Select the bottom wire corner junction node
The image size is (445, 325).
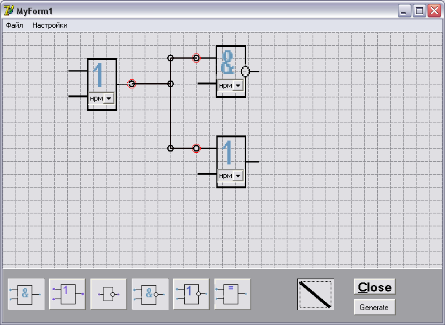171,148
